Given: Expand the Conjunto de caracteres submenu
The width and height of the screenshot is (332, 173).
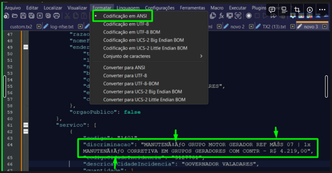Looking at the screenshot, I should point(127,56).
